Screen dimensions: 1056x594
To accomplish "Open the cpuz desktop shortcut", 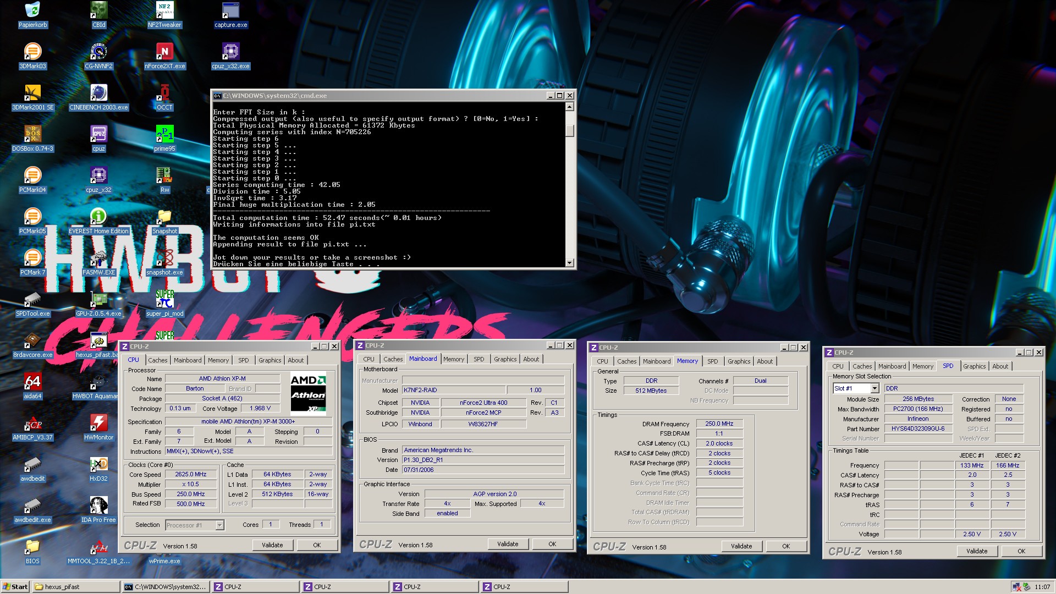I will point(98,139).
